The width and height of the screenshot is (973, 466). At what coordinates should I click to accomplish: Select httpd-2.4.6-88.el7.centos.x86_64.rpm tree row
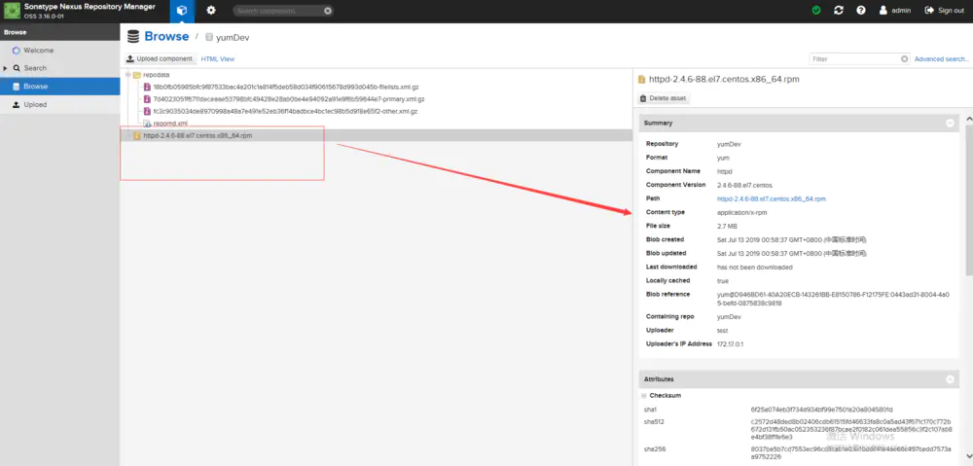click(x=376, y=135)
